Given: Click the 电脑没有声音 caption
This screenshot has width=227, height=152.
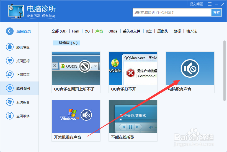Looking at the screenshot, I should [180, 89].
